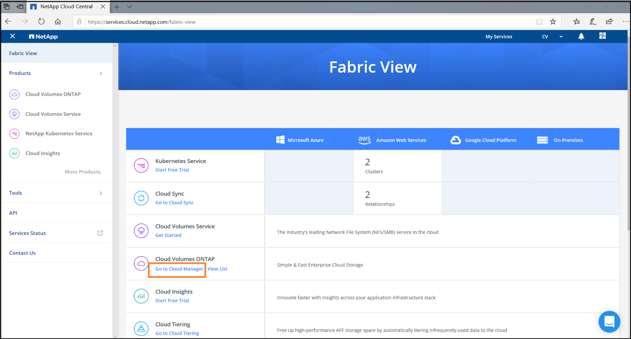Click the Cloud Sync circular arrows icon
Screen dimensions: 631x339
[141, 198]
